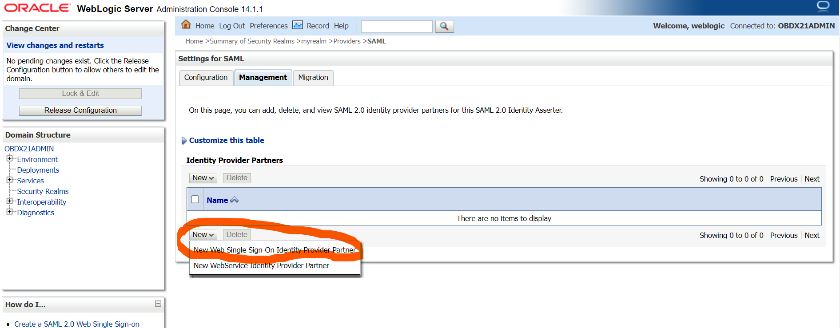This screenshot has height=328, width=840.
Task: Click Summary of Security Realms breadcrumb
Action: [252, 41]
